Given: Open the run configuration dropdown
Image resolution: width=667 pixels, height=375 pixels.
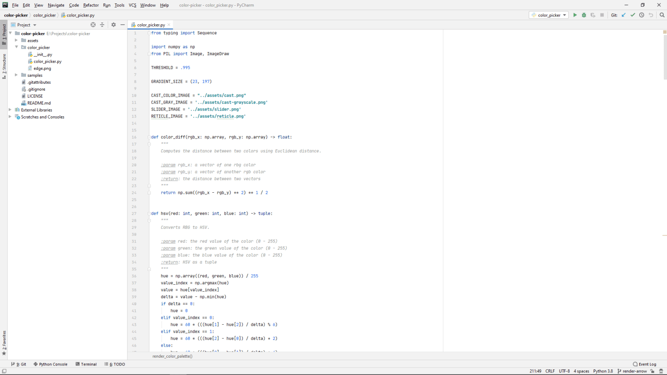Looking at the screenshot, I should coord(549,15).
